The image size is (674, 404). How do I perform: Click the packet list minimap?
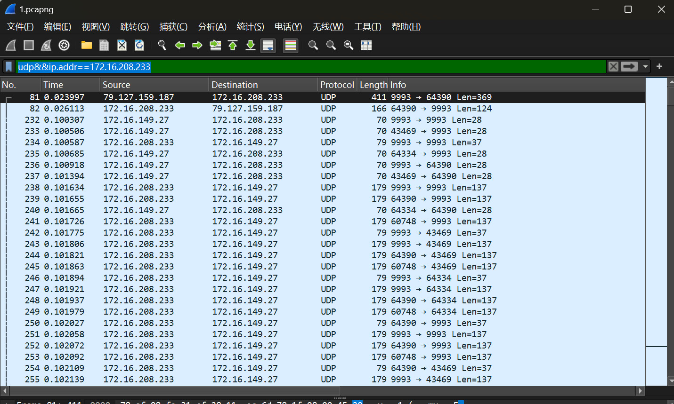point(656,232)
